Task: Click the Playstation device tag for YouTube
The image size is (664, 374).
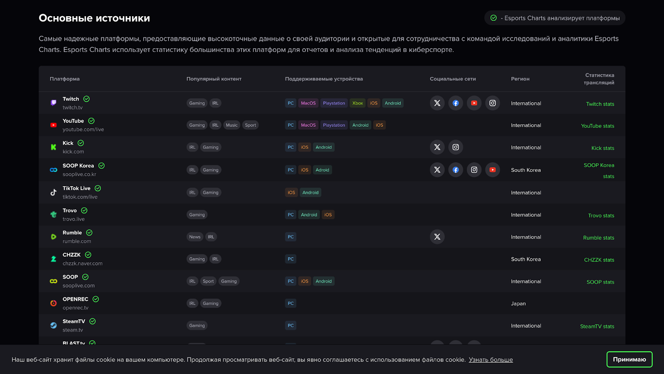Action: click(334, 125)
